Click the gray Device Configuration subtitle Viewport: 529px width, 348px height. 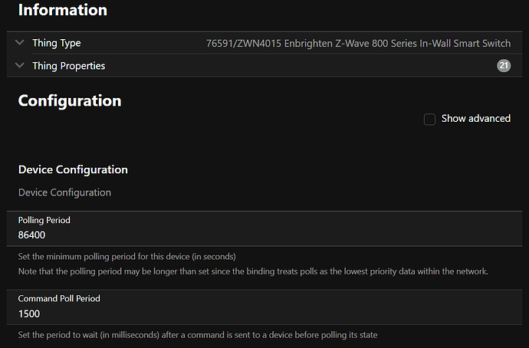coord(64,192)
